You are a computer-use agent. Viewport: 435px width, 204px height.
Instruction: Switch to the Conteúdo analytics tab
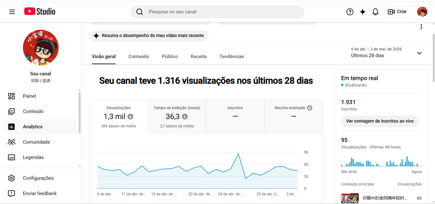point(139,57)
